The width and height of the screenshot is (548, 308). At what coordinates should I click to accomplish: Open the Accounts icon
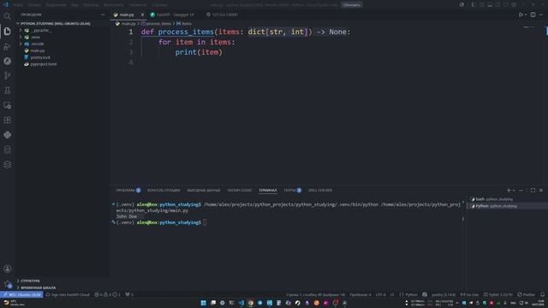[x=8, y=269]
